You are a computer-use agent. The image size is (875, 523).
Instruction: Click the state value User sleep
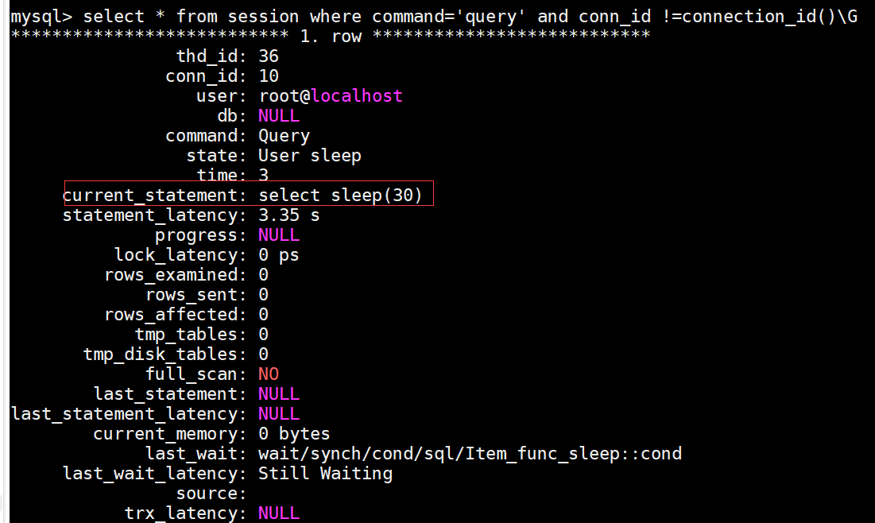(310, 156)
